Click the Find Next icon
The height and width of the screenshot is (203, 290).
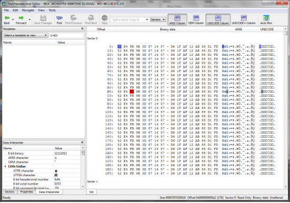pos(91,18)
